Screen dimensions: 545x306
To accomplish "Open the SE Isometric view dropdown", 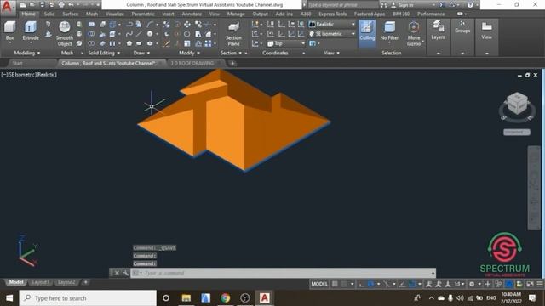I will (x=332, y=34).
